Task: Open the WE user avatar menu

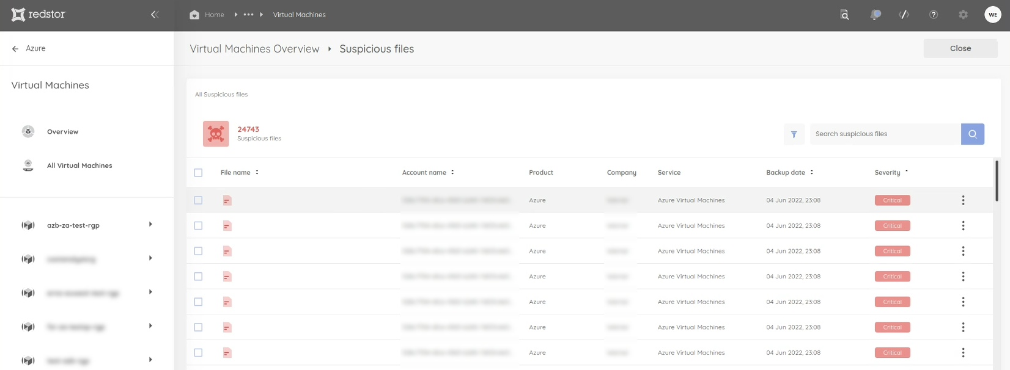Action: (x=993, y=15)
